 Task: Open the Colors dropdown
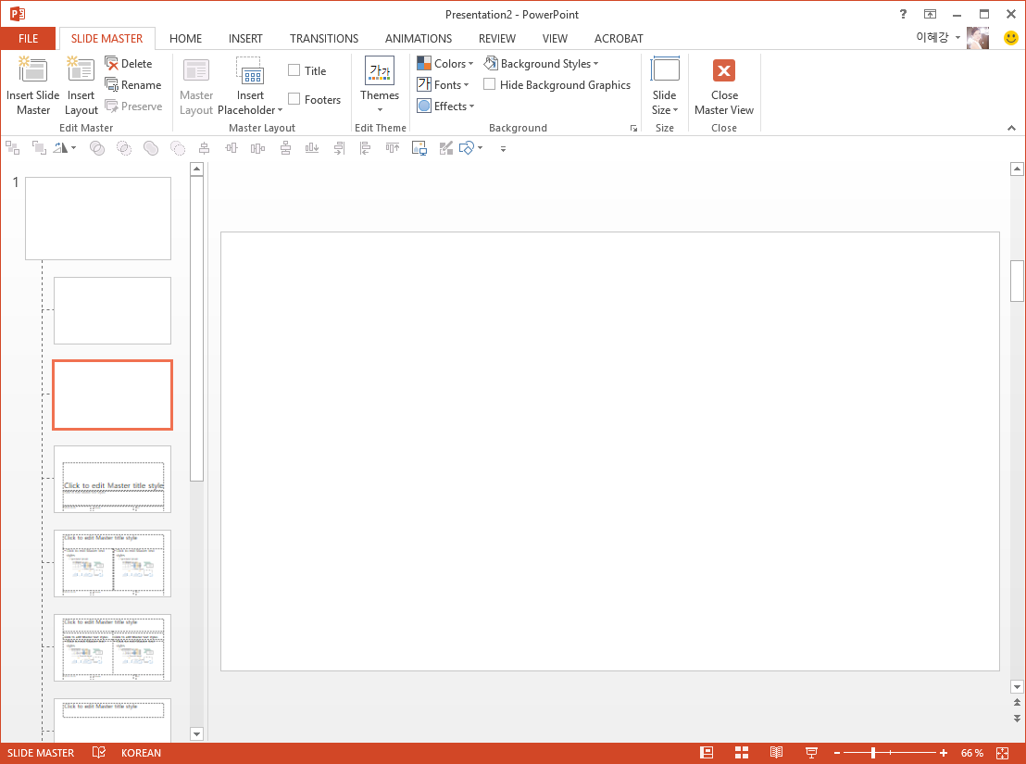click(445, 63)
